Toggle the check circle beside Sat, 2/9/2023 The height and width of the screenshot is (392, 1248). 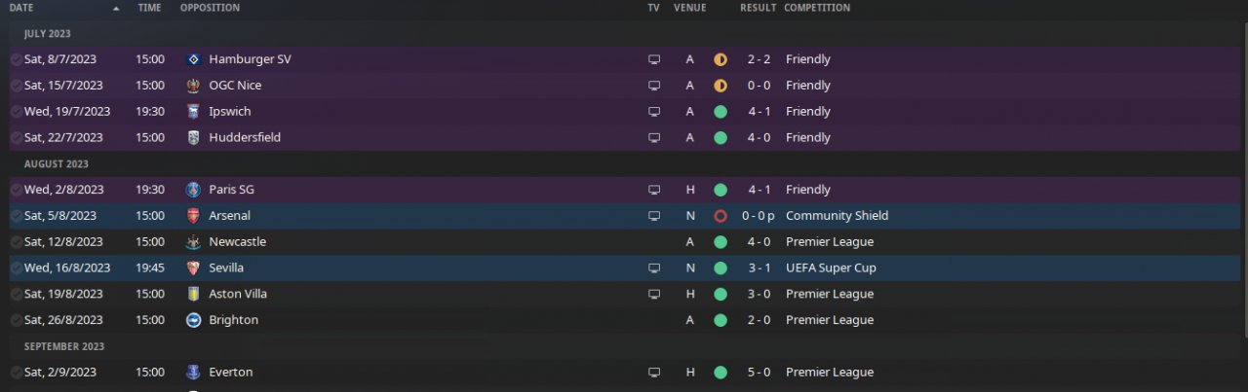pos(16,373)
